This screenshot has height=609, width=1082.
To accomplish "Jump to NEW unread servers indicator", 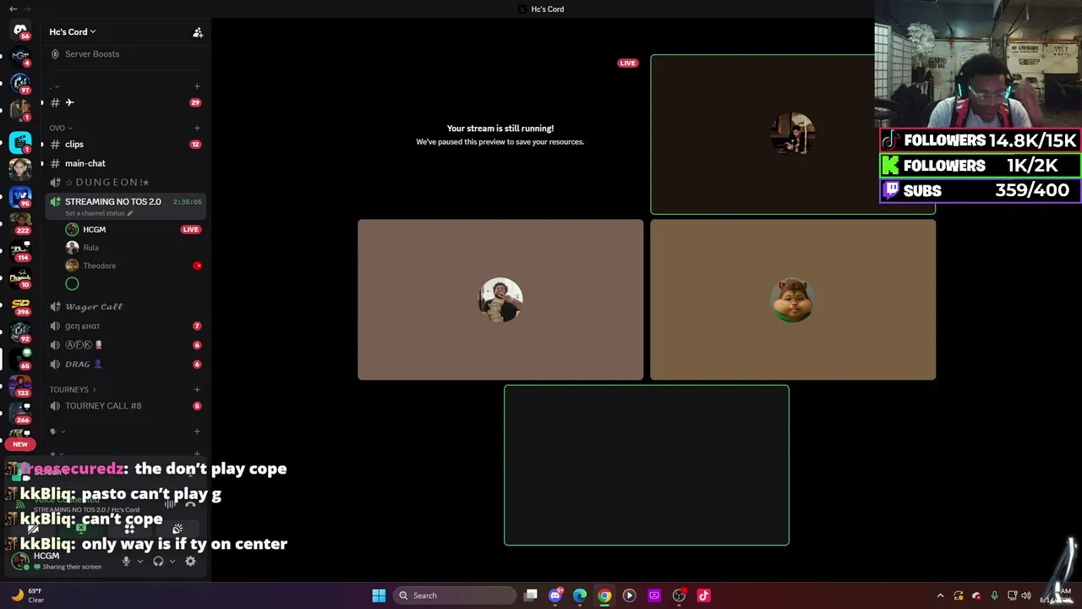I will 20,444.
